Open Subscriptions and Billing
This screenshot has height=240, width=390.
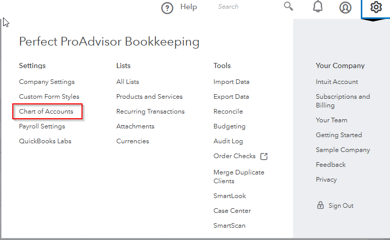[x=343, y=101]
